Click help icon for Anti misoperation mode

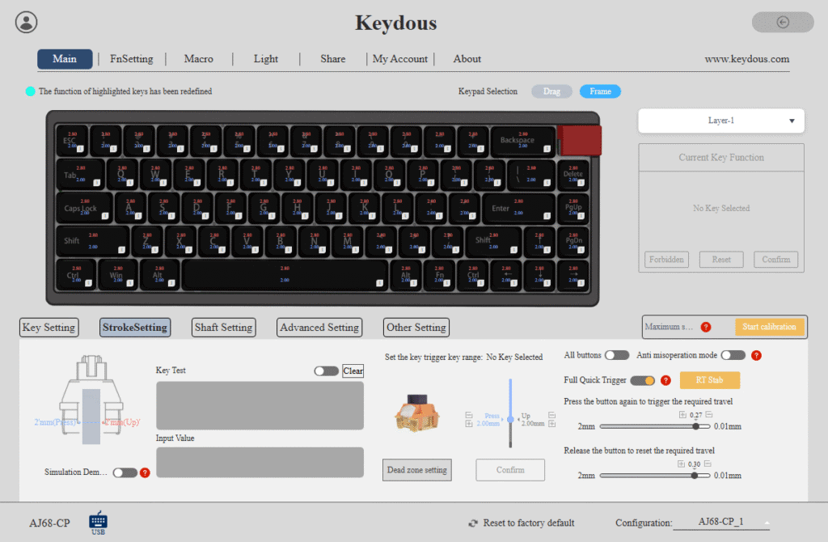click(x=756, y=355)
